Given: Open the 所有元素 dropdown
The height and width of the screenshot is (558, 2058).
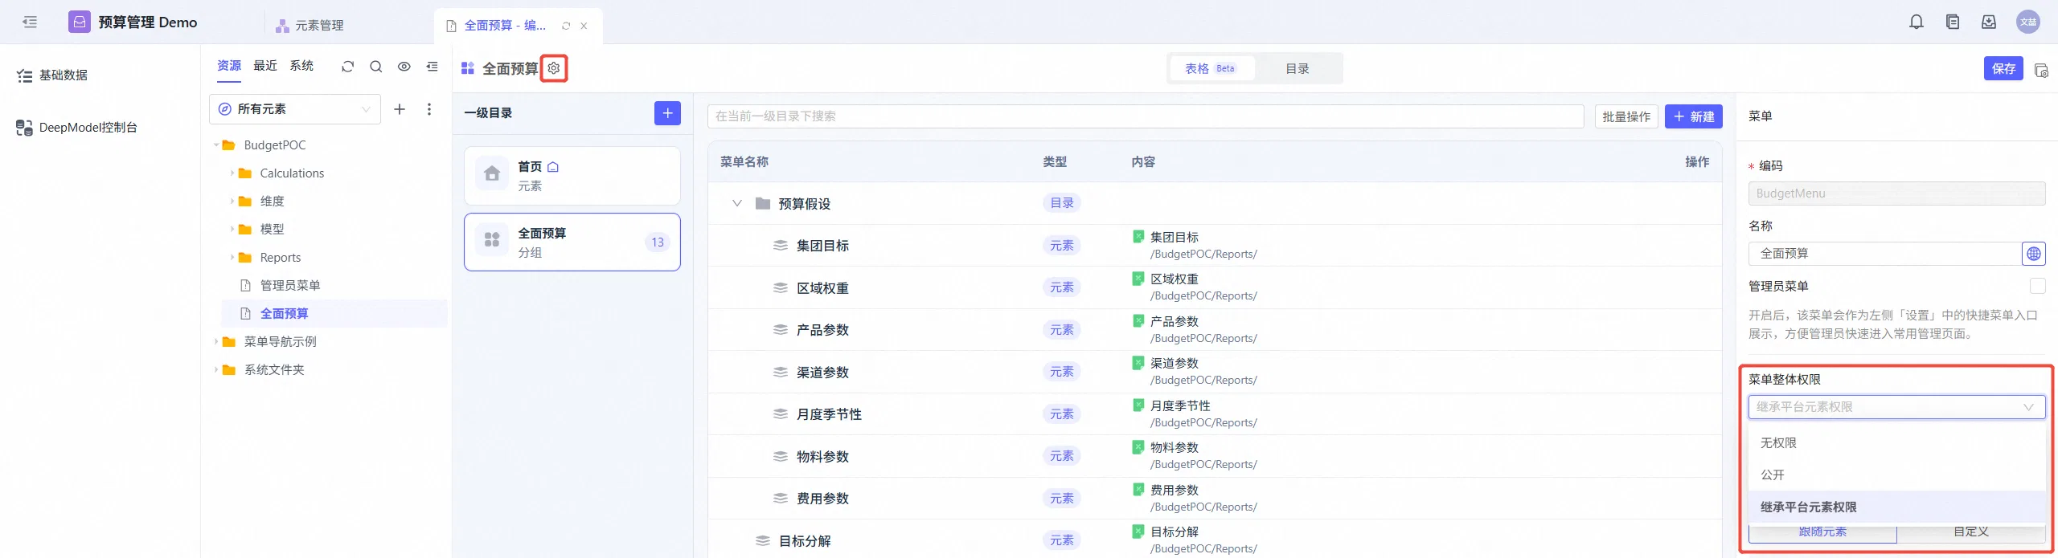Looking at the screenshot, I should [295, 109].
